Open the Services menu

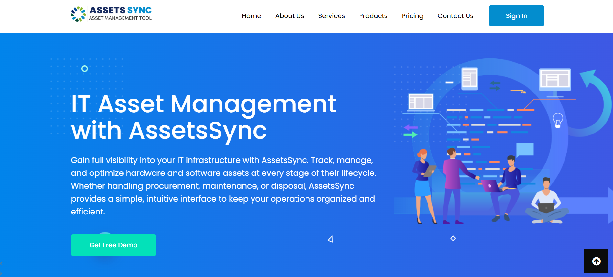click(x=331, y=16)
